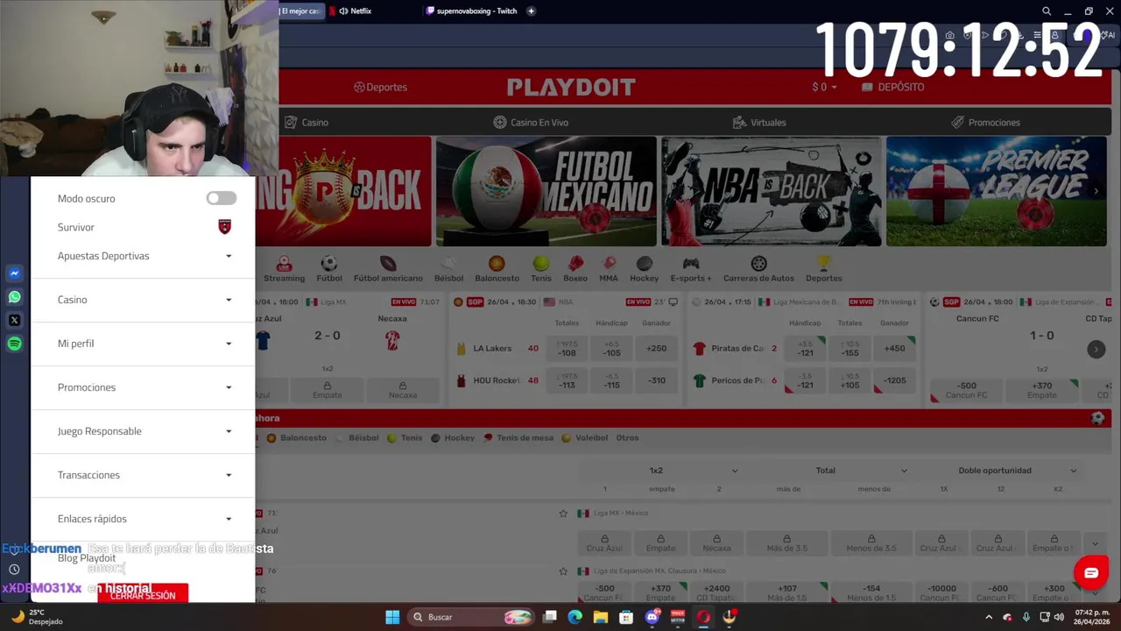Expand Juego Responsable section
This screenshot has width=1121, height=631.
144,431
